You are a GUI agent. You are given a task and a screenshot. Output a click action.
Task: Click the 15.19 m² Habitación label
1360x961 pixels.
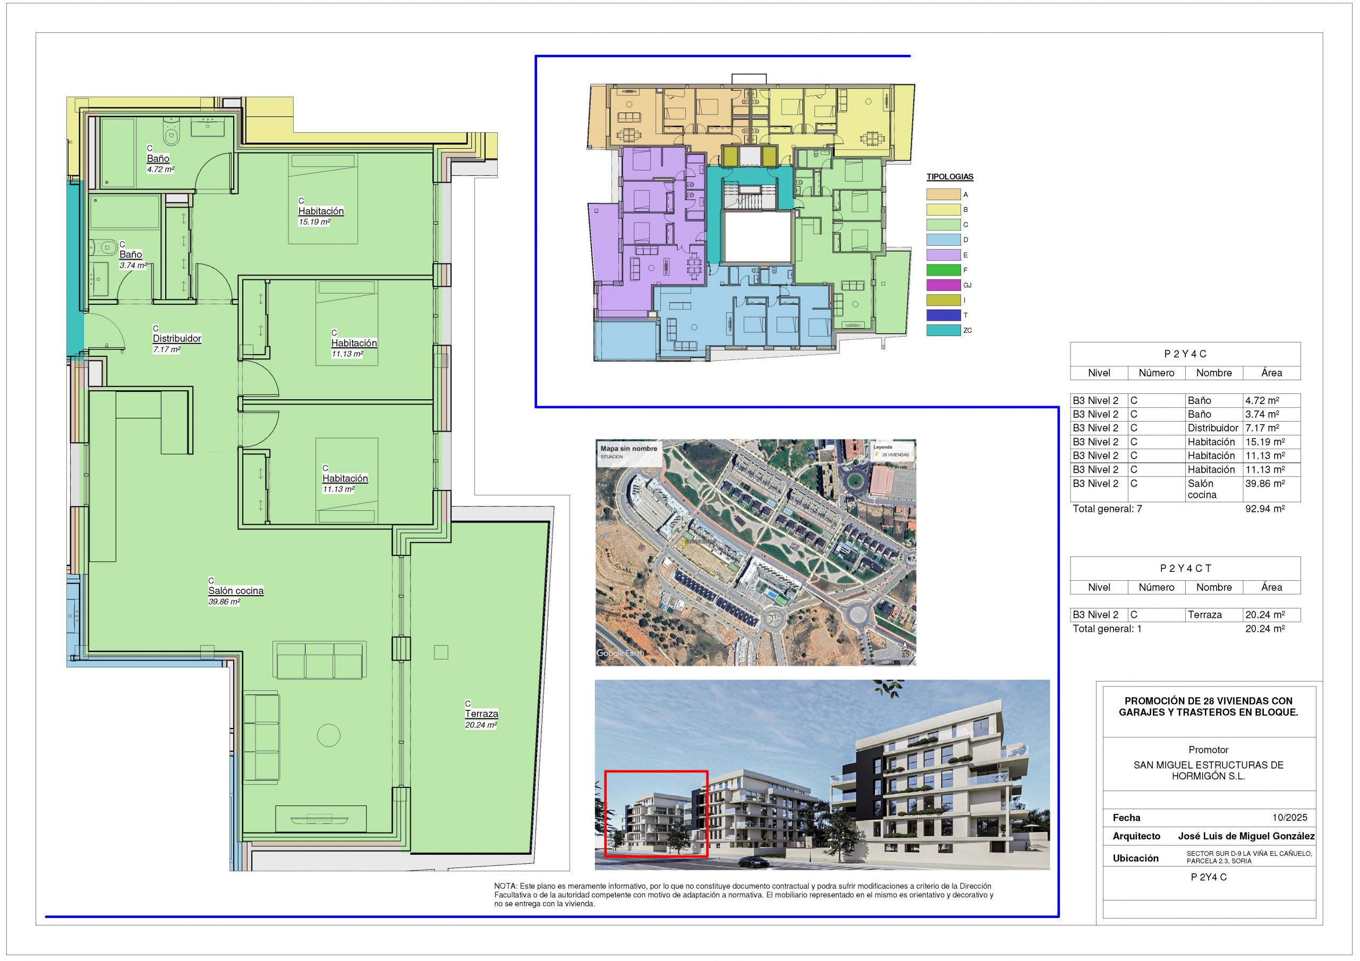(320, 211)
